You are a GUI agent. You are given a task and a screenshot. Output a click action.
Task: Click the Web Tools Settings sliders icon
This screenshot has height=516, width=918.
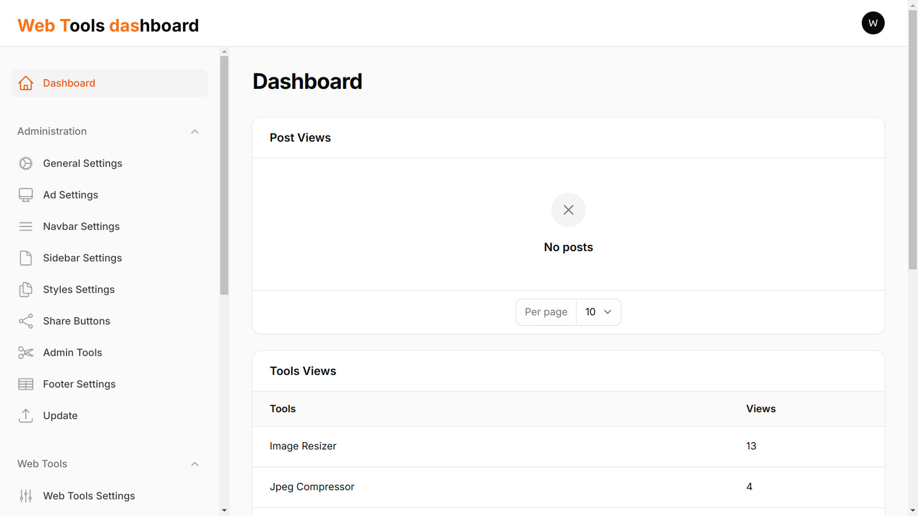tap(26, 495)
